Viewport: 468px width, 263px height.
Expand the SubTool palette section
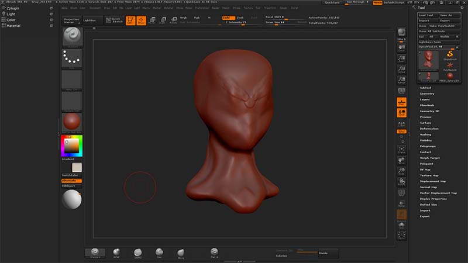pyautogui.click(x=425, y=88)
